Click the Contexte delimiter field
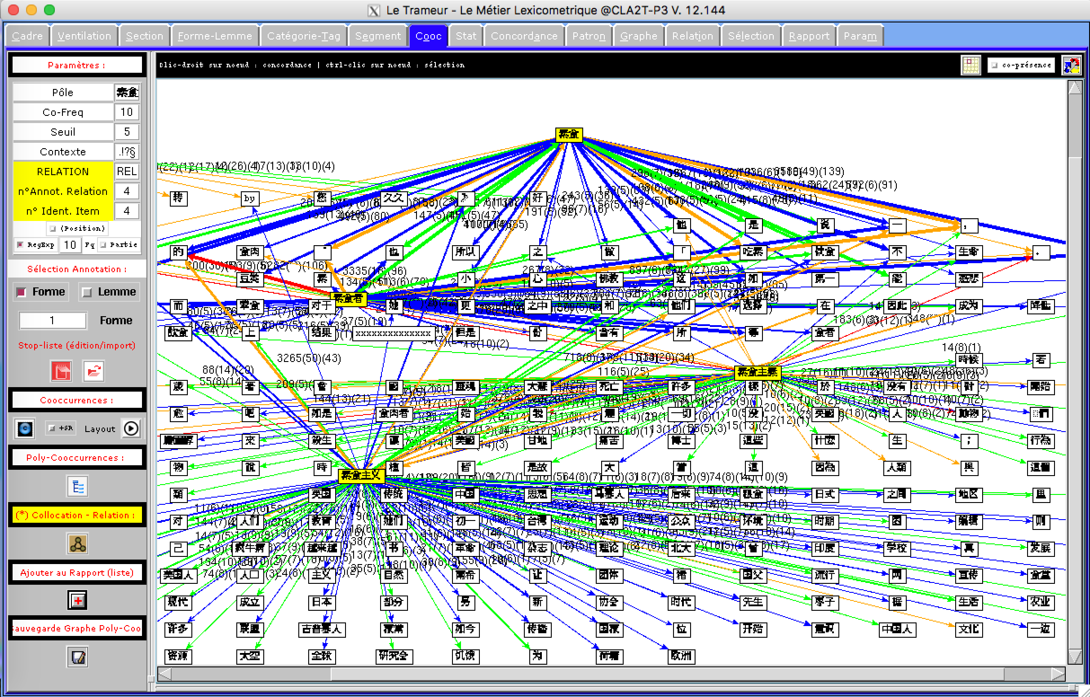Viewport: 1090px width, 697px height. [127, 152]
